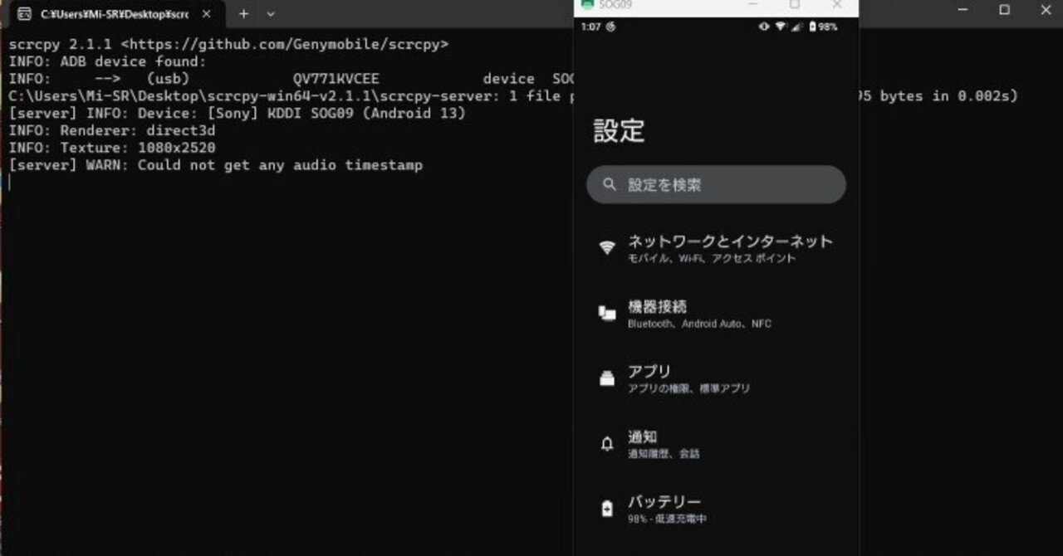Click the Android icon in SOG09 title bar
1063x556 pixels.
click(588, 4)
